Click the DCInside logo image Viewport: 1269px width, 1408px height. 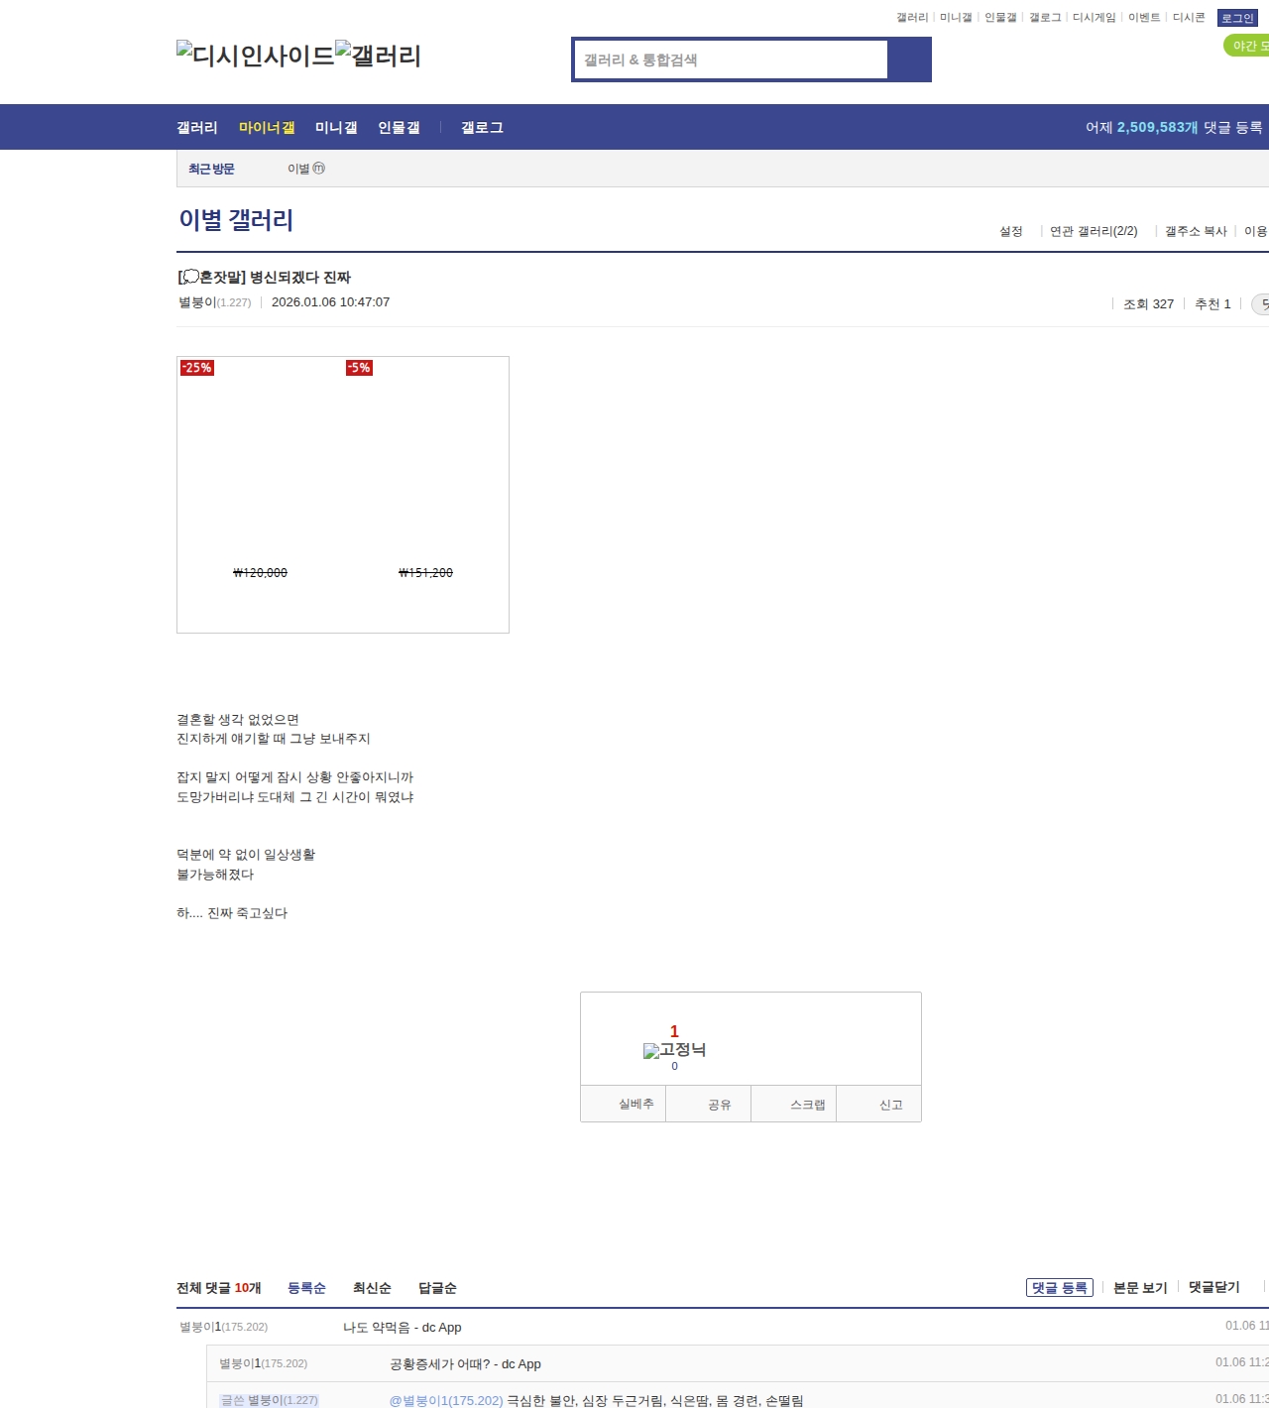255,56
